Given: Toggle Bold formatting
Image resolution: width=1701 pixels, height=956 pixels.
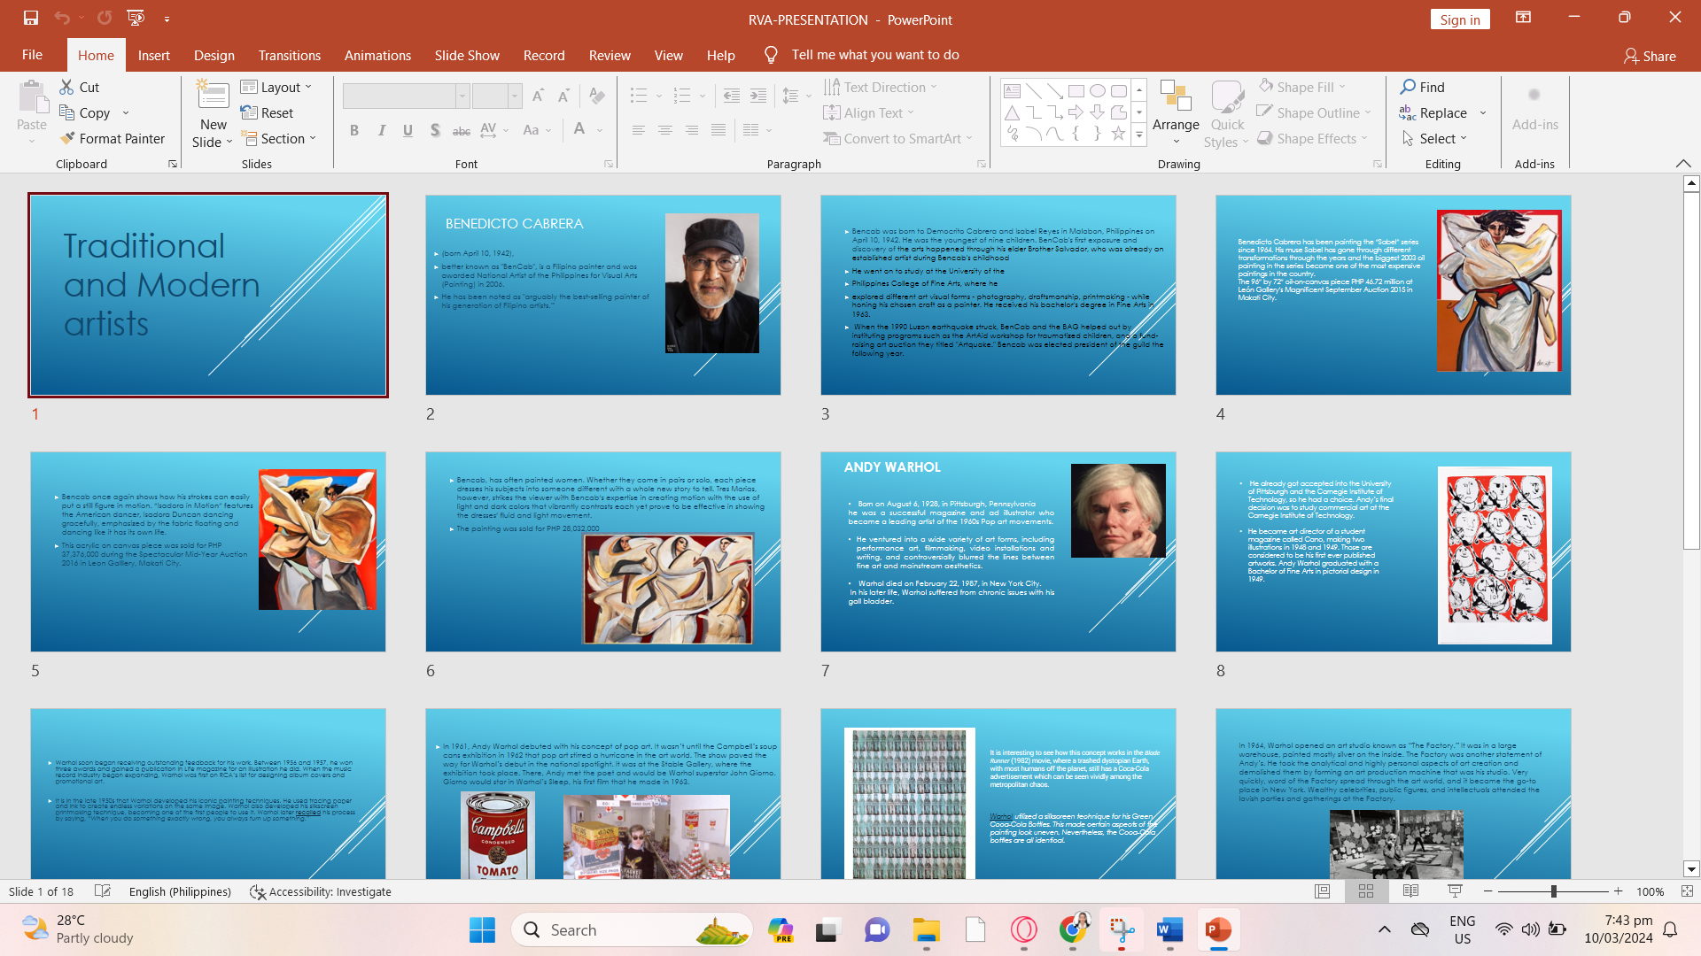Looking at the screenshot, I should click(x=354, y=130).
